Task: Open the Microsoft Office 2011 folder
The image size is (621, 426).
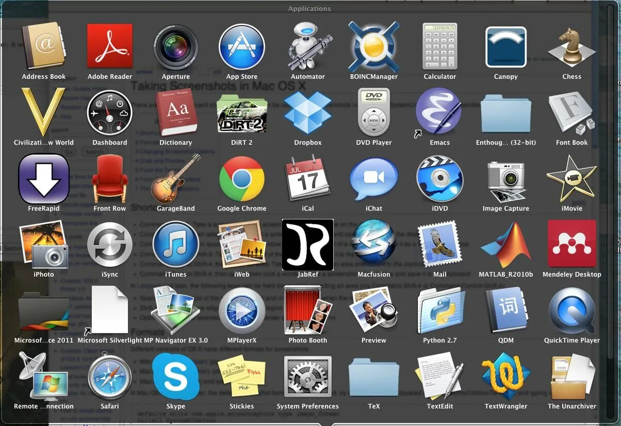Action: click(x=44, y=313)
